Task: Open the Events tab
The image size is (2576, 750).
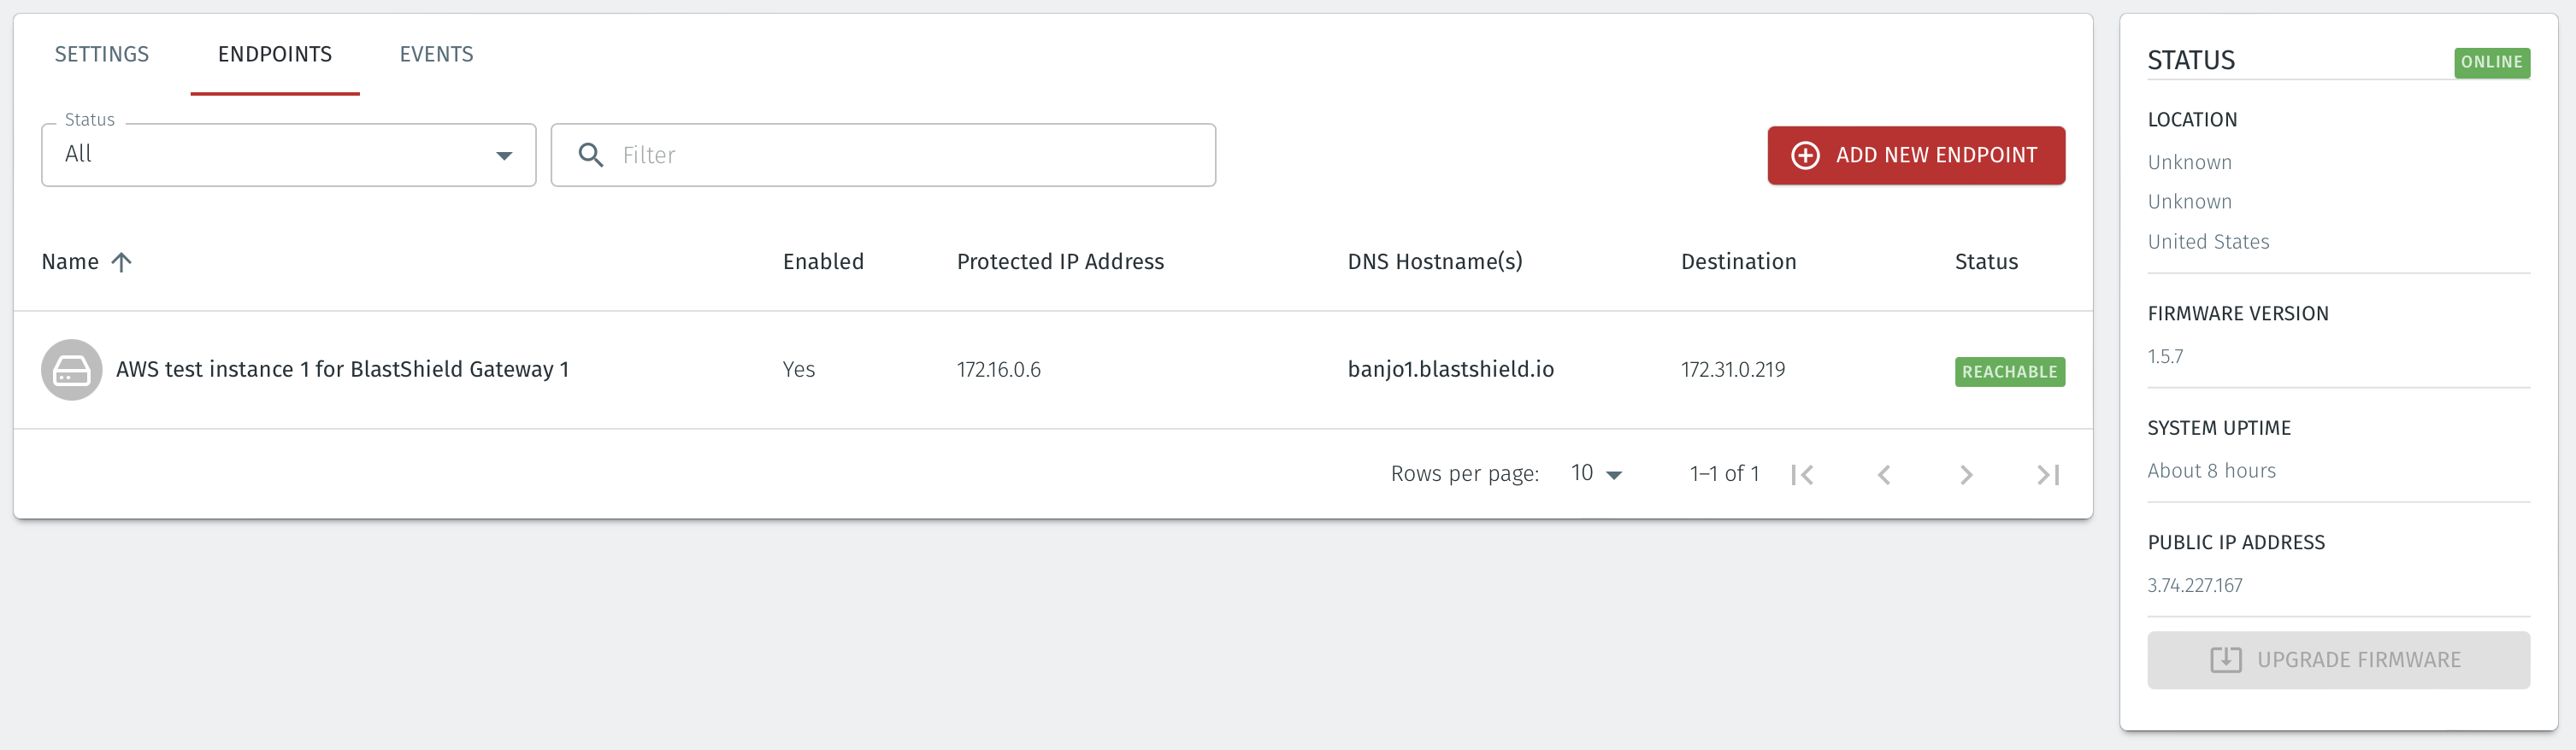Action: (436, 55)
